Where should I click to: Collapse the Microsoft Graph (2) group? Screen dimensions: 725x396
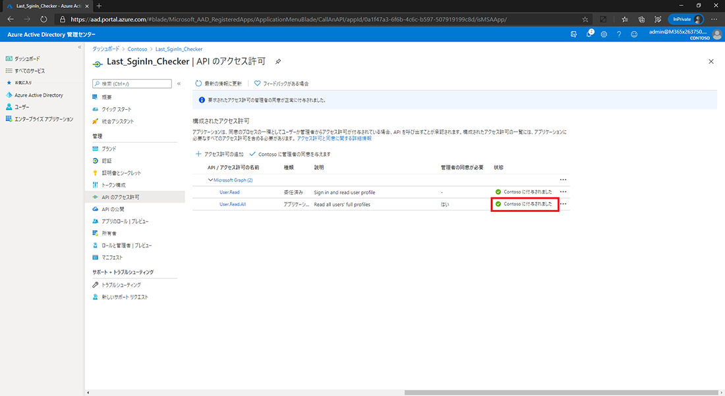(210, 180)
